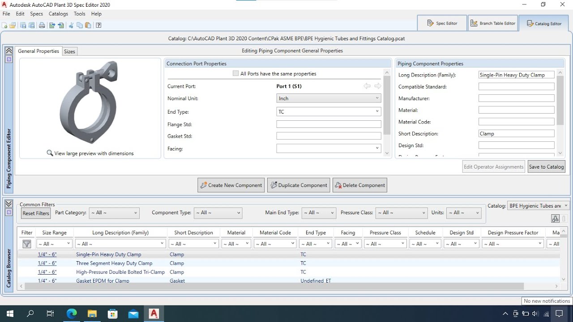Click Save to Catalog button

click(547, 167)
